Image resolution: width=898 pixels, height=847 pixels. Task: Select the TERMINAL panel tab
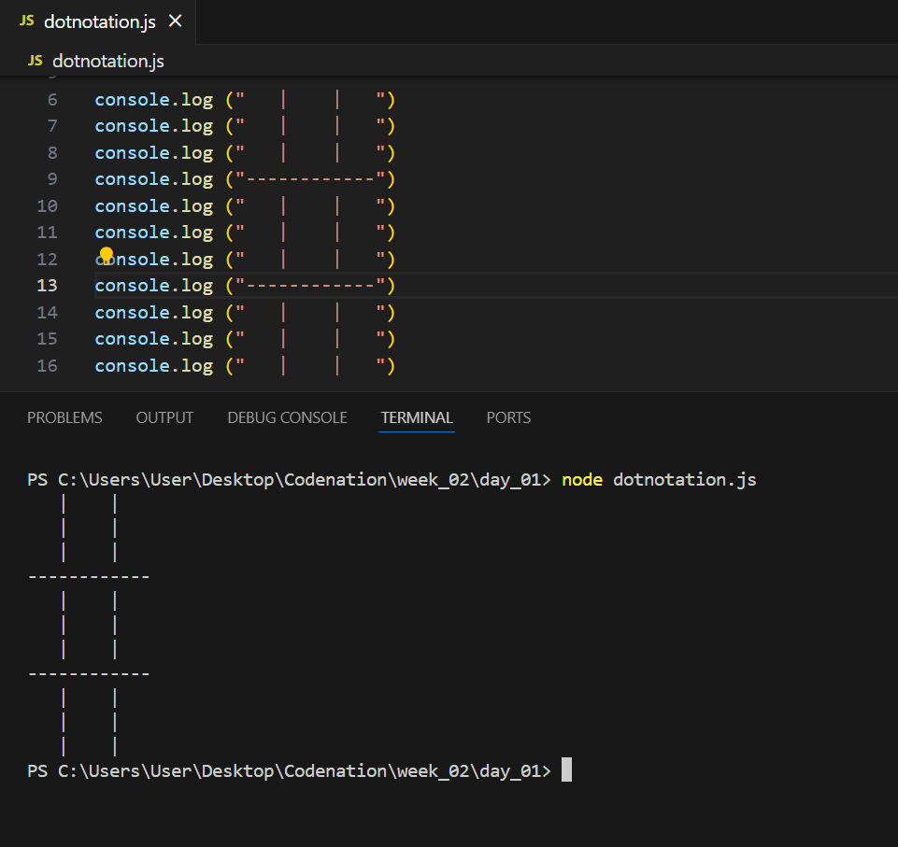[x=417, y=417]
